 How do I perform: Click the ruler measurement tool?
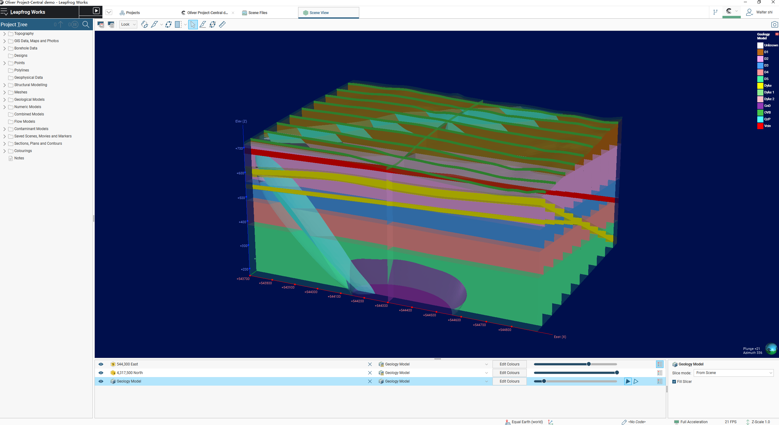tap(222, 24)
